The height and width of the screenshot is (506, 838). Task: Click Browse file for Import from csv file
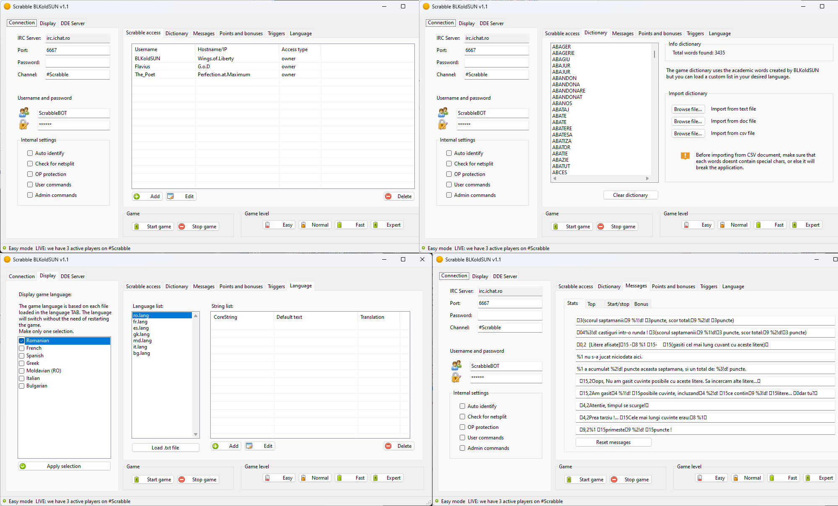pyautogui.click(x=688, y=134)
